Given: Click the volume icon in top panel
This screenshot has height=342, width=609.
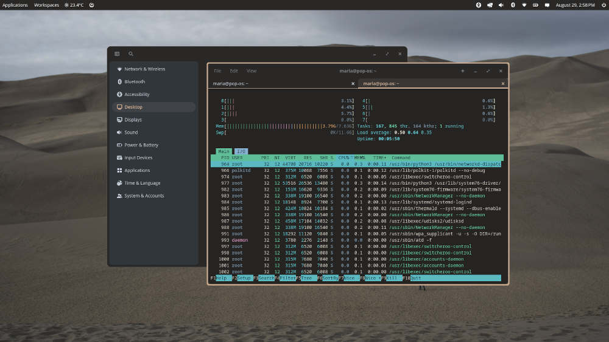Looking at the screenshot, I should tap(501, 5).
